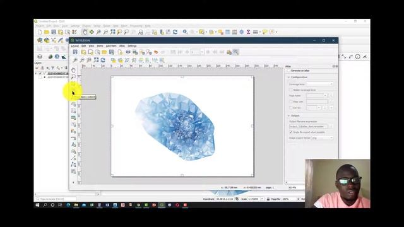Click the Identify Features icon in main QGIS
Viewport: 404px width, 227px height.
(185, 32)
